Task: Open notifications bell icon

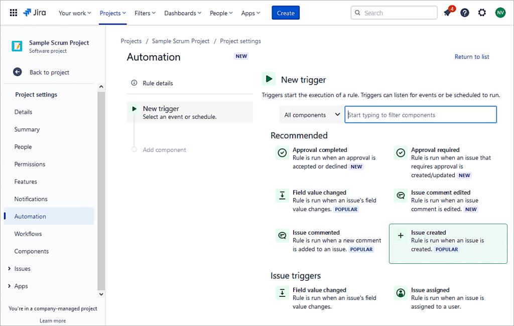Action: [447, 13]
